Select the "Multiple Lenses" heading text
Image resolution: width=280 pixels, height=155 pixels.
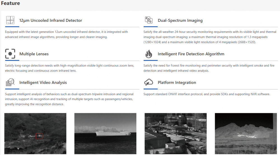click(34, 54)
